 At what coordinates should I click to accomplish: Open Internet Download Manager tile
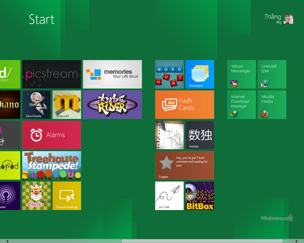(242, 105)
